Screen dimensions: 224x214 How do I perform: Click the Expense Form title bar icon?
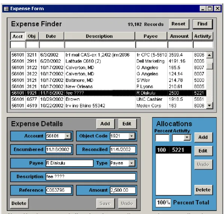6,9
